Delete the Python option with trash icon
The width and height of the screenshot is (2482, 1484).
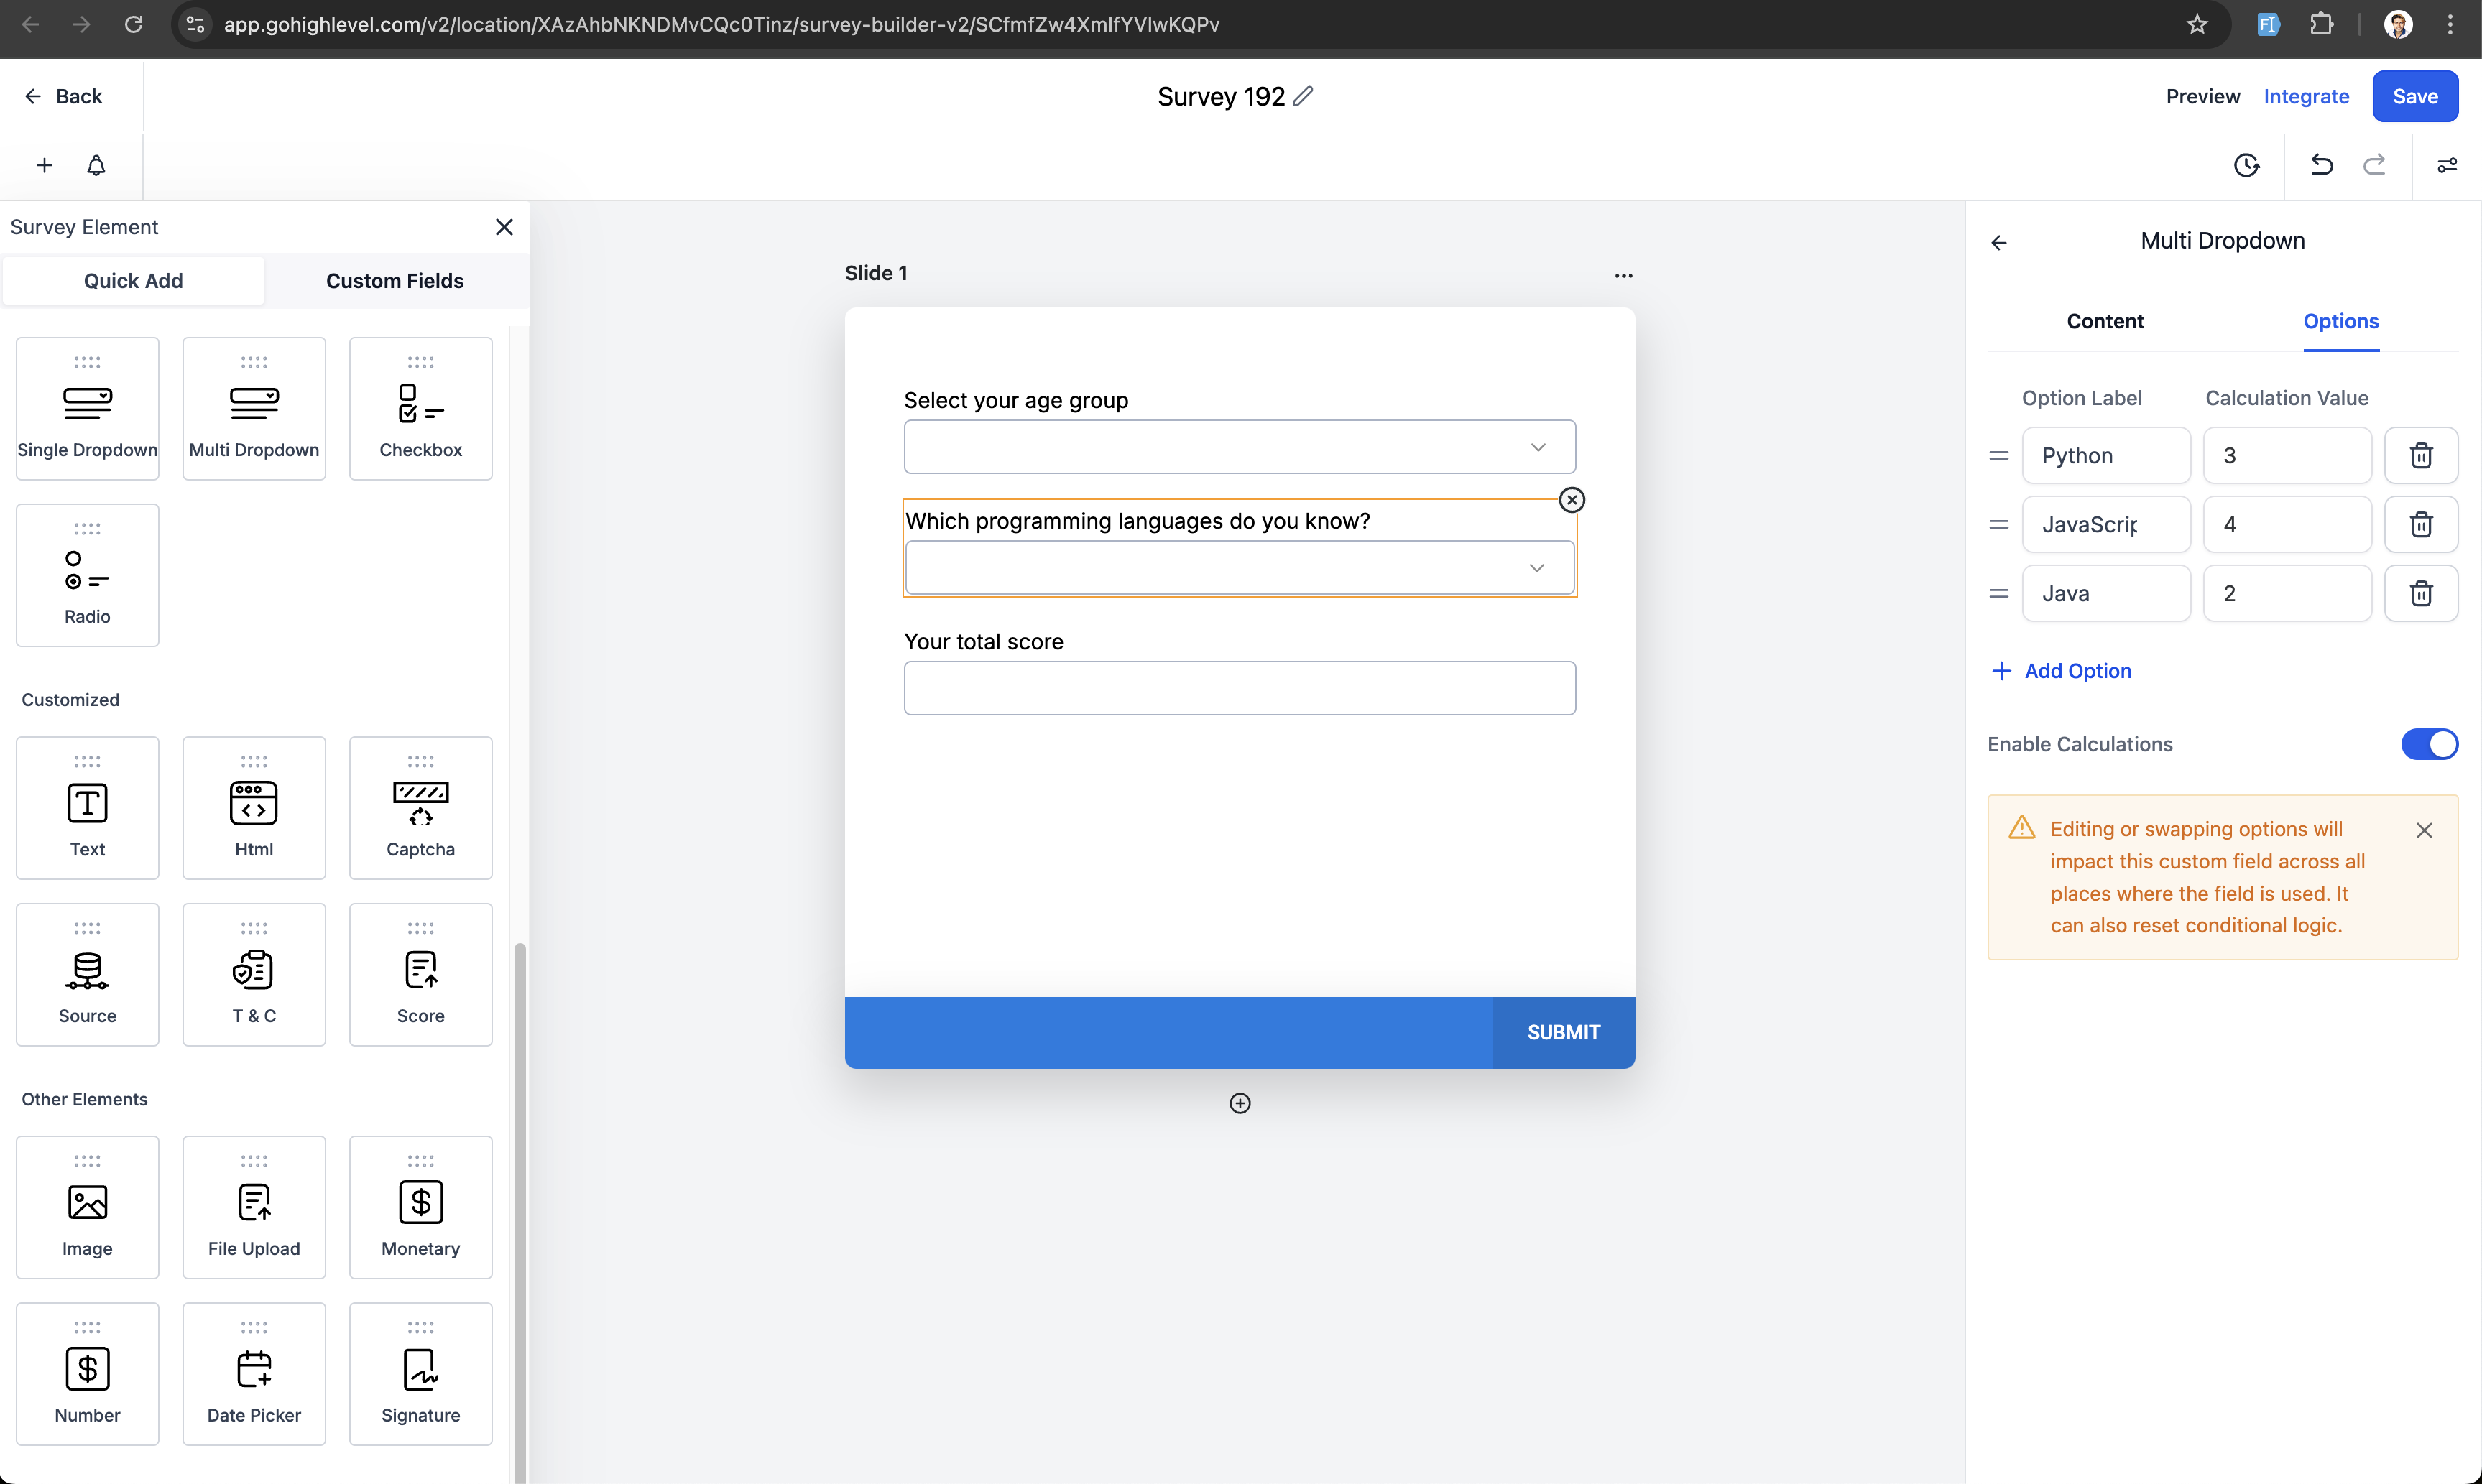tap(2420, 456)
